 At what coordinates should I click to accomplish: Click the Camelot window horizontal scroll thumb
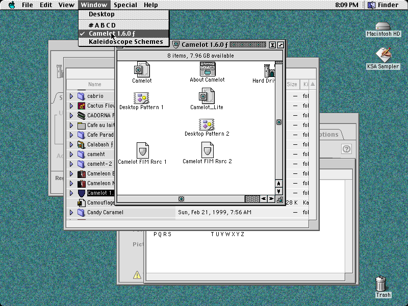tap(181, 199)
